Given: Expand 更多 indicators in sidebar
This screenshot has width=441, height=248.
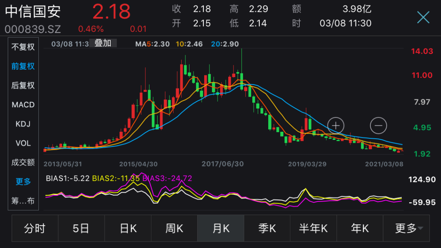Looking at the screenshot, I should coord(23,182).
